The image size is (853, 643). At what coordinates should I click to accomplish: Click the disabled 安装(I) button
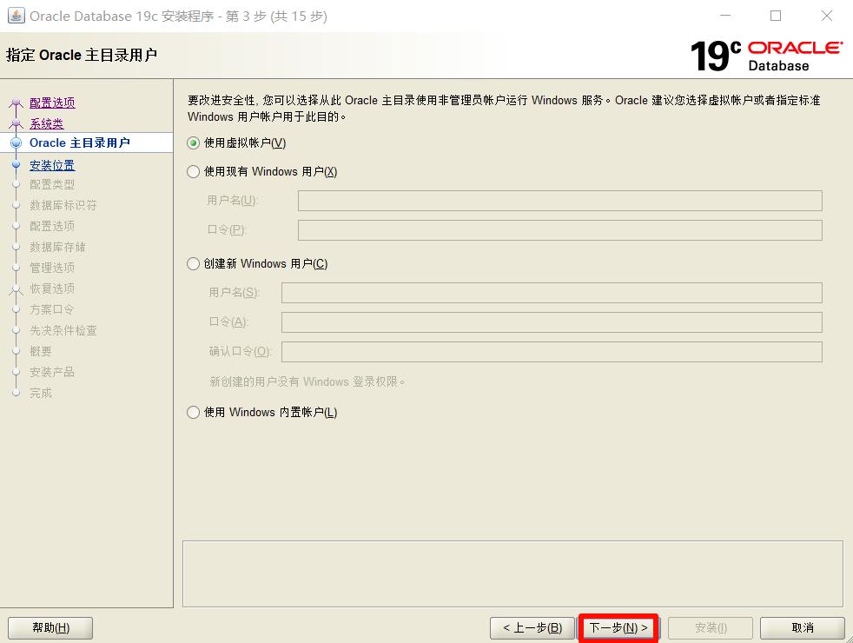tap(711, 627)
